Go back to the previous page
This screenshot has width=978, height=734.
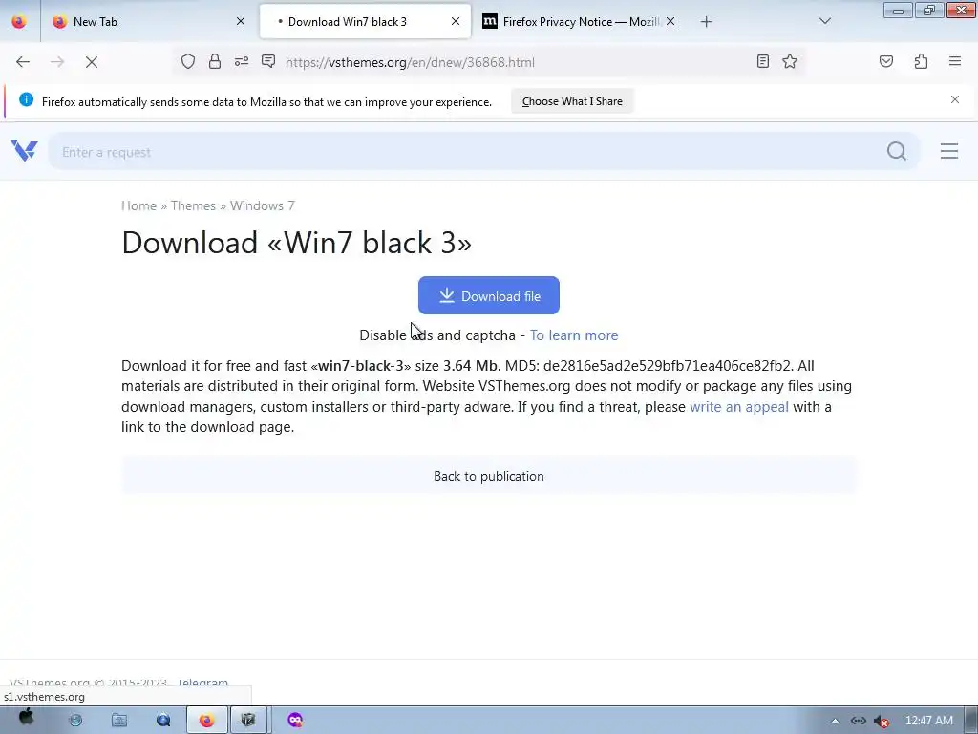tap(23, 62)
